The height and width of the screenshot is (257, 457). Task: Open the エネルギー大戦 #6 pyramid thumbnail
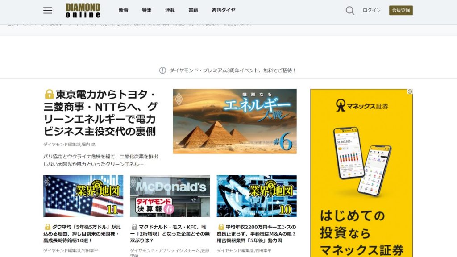235,121
